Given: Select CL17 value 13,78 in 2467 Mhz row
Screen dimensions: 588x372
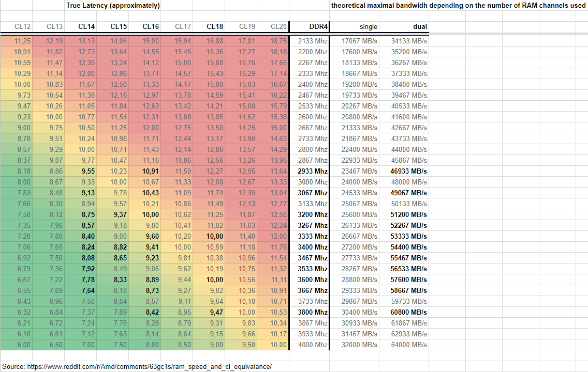Looking at the screenshot, I should pos(177,95).
